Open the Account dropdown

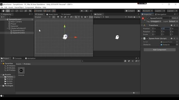147,11
